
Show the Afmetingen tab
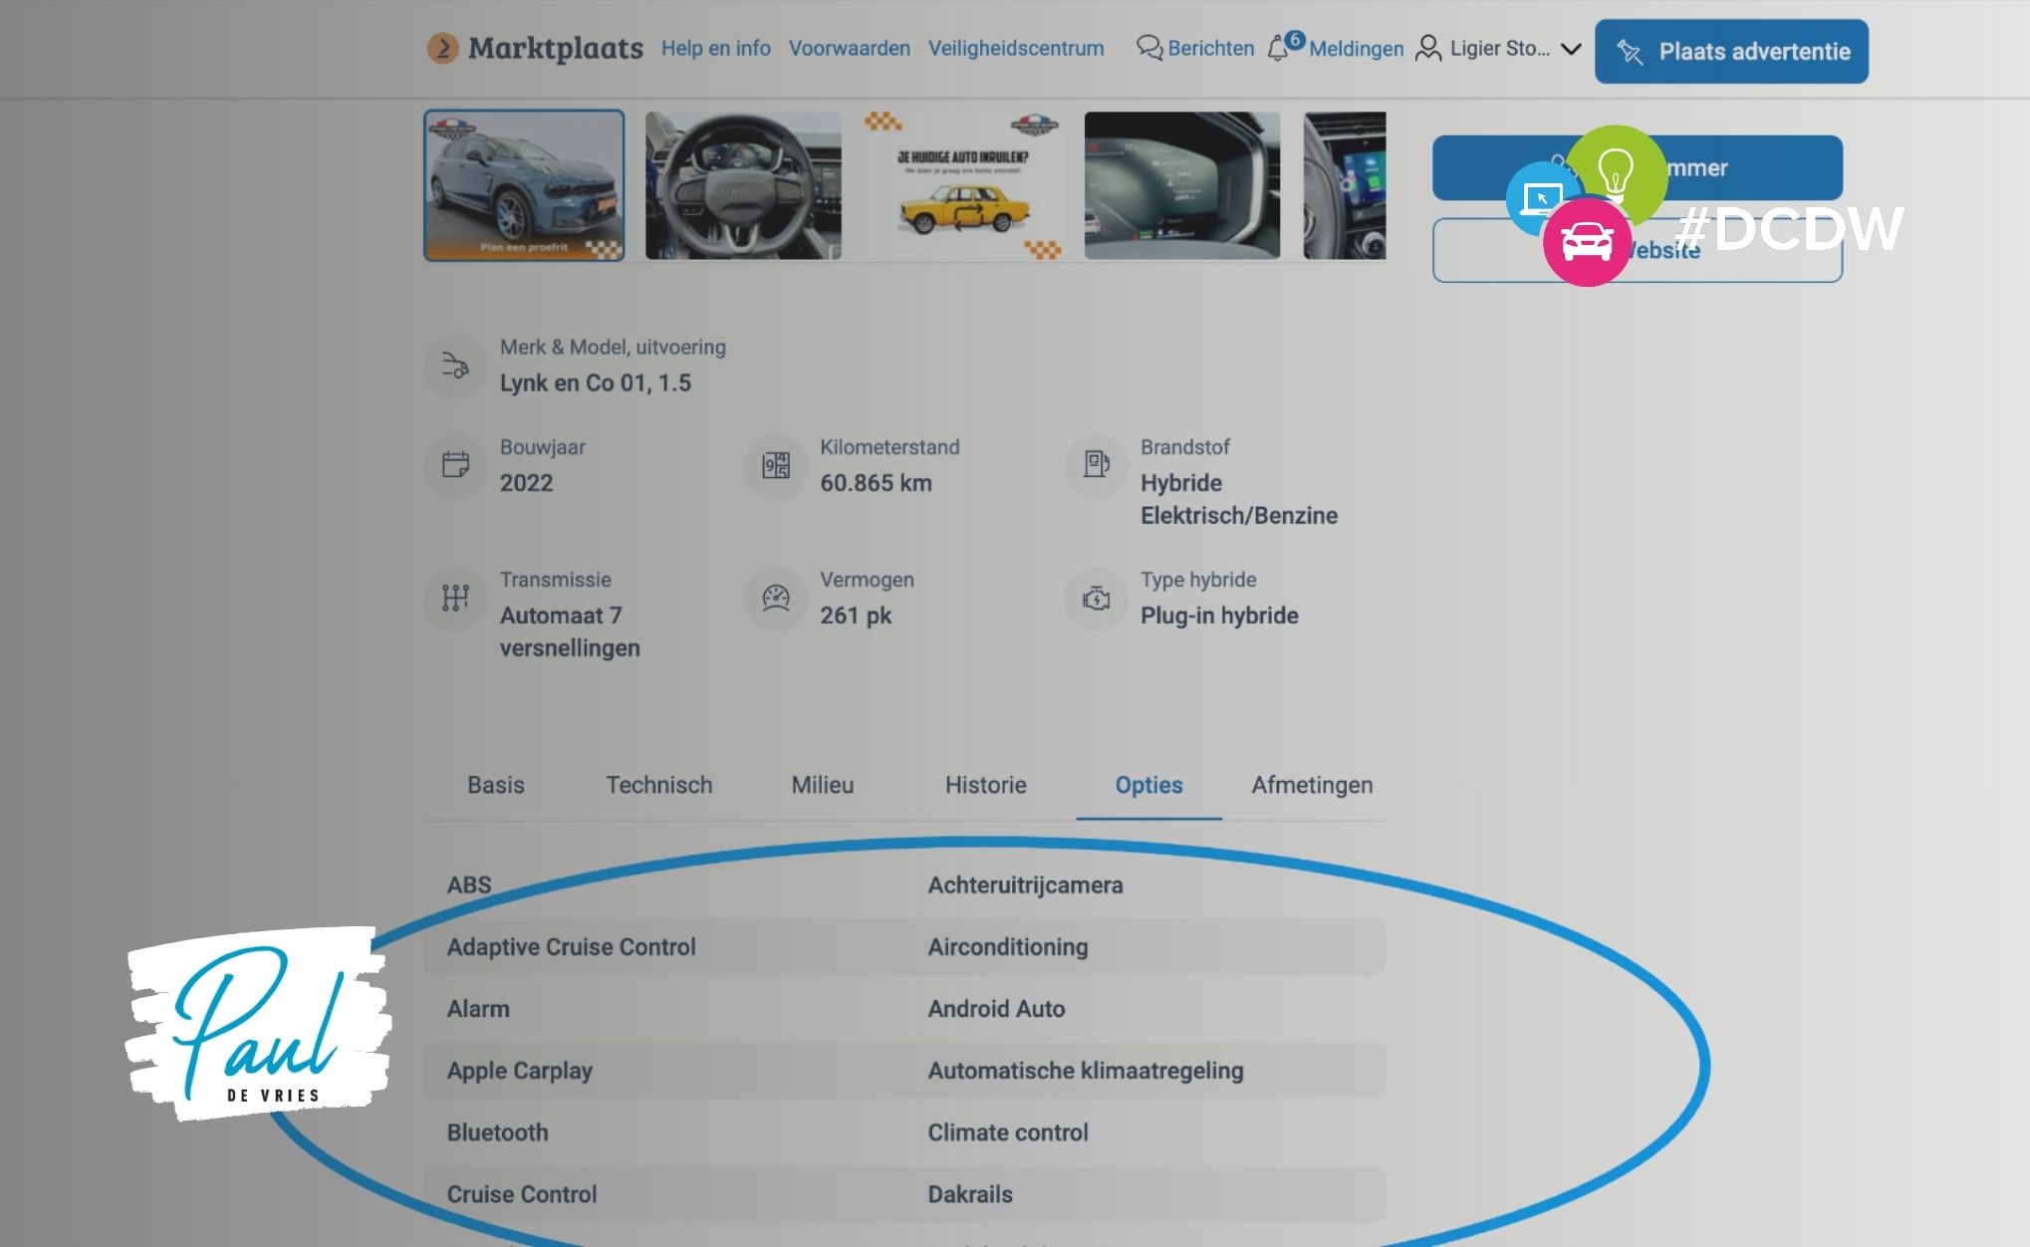click(x=1312, y=785)
